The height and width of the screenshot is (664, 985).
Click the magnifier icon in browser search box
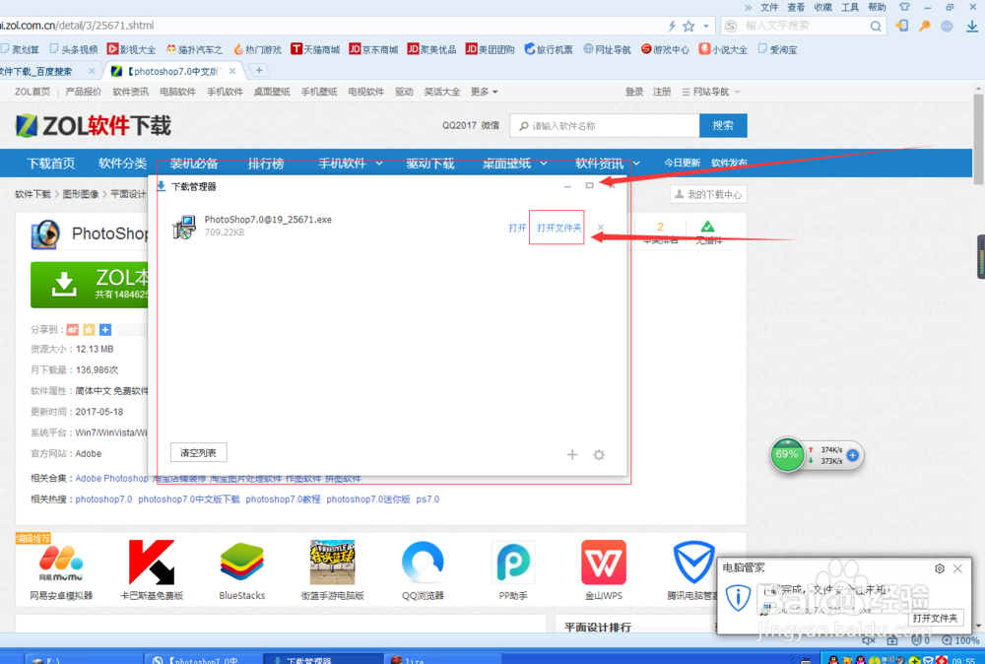875,26
